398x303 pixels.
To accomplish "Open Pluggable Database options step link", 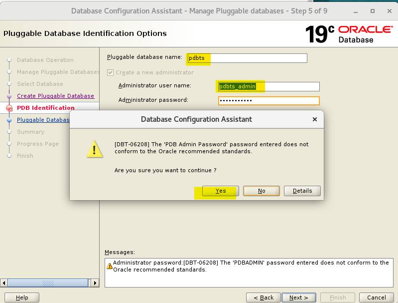I will coord(43,120).
